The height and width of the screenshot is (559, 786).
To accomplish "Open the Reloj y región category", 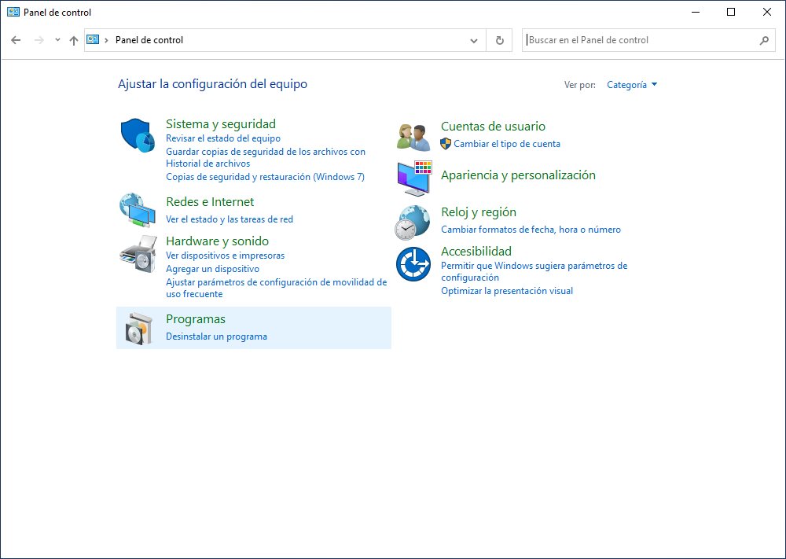I will [x=479, y=212].
